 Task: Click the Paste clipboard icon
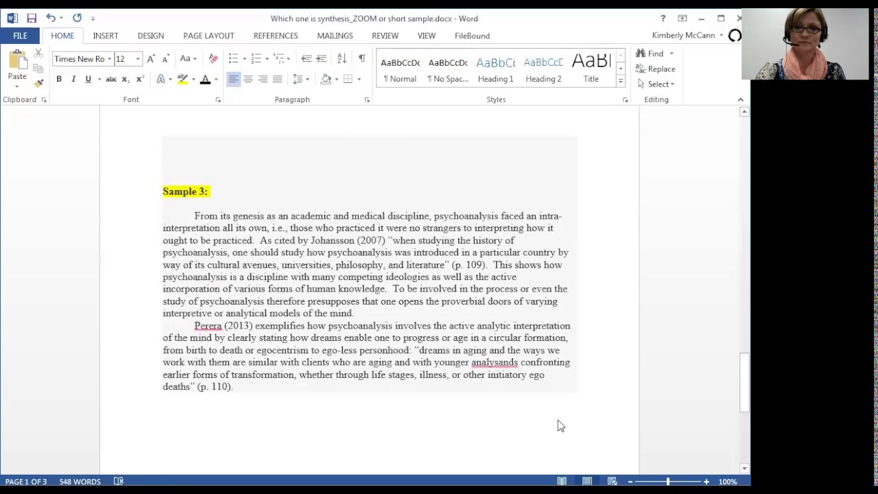17,61
